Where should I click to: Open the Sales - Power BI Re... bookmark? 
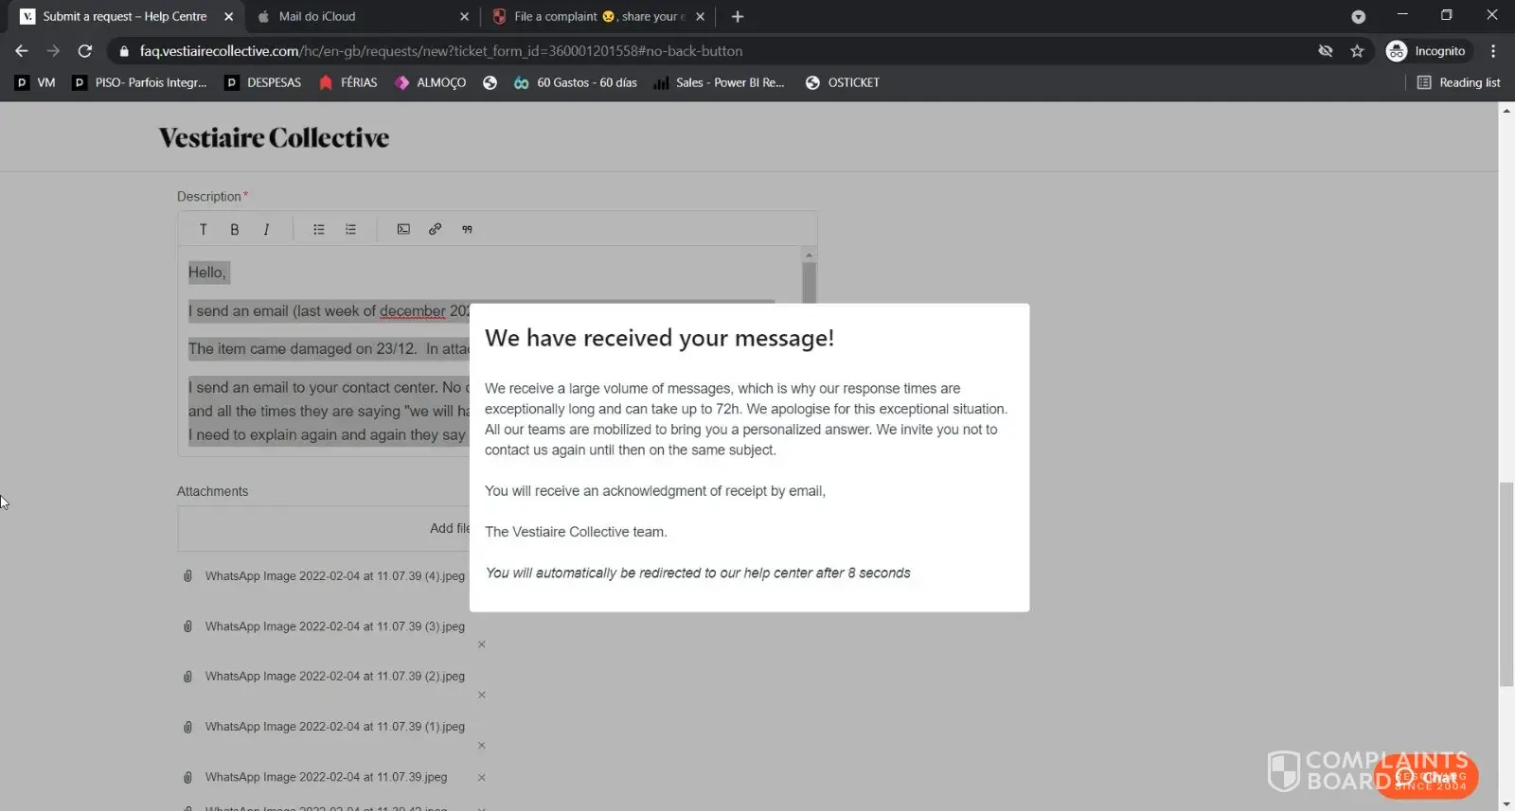(x=720, y=82)
